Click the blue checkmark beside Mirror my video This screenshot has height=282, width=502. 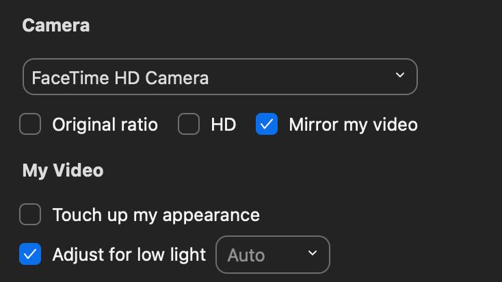coord(267,125)
